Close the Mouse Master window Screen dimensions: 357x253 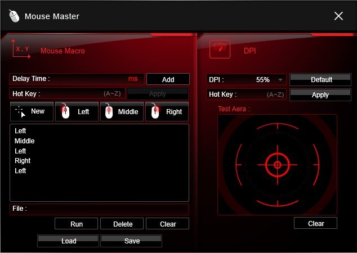click(x=338, y=16)
